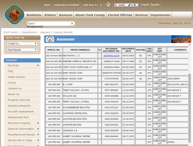Viewport: 193px width, 146px height.
Task: Open the Departments menu tab
Action: (x=160, y=15)
